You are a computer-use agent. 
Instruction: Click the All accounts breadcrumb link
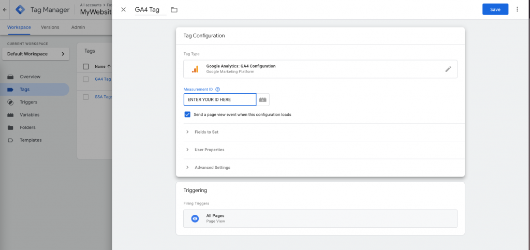tap(91, 5)
